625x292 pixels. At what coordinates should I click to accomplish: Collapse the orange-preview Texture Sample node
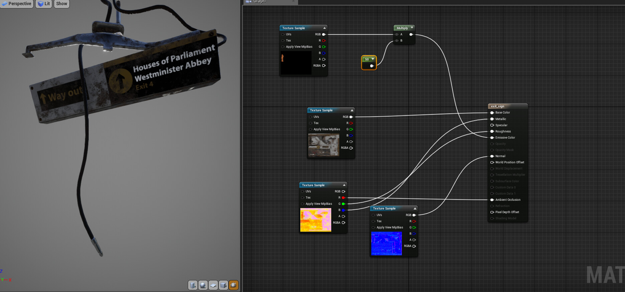pos(344,185)
